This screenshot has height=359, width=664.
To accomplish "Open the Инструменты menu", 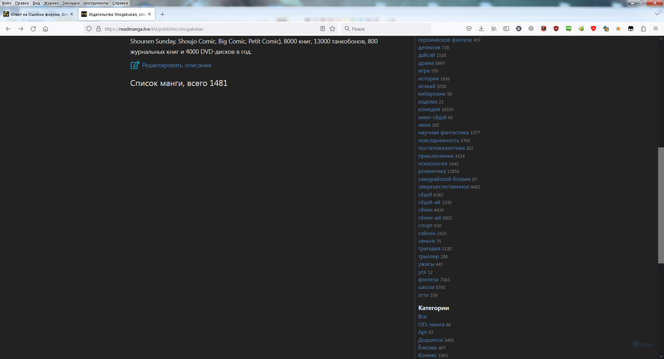I will (96, 3).
